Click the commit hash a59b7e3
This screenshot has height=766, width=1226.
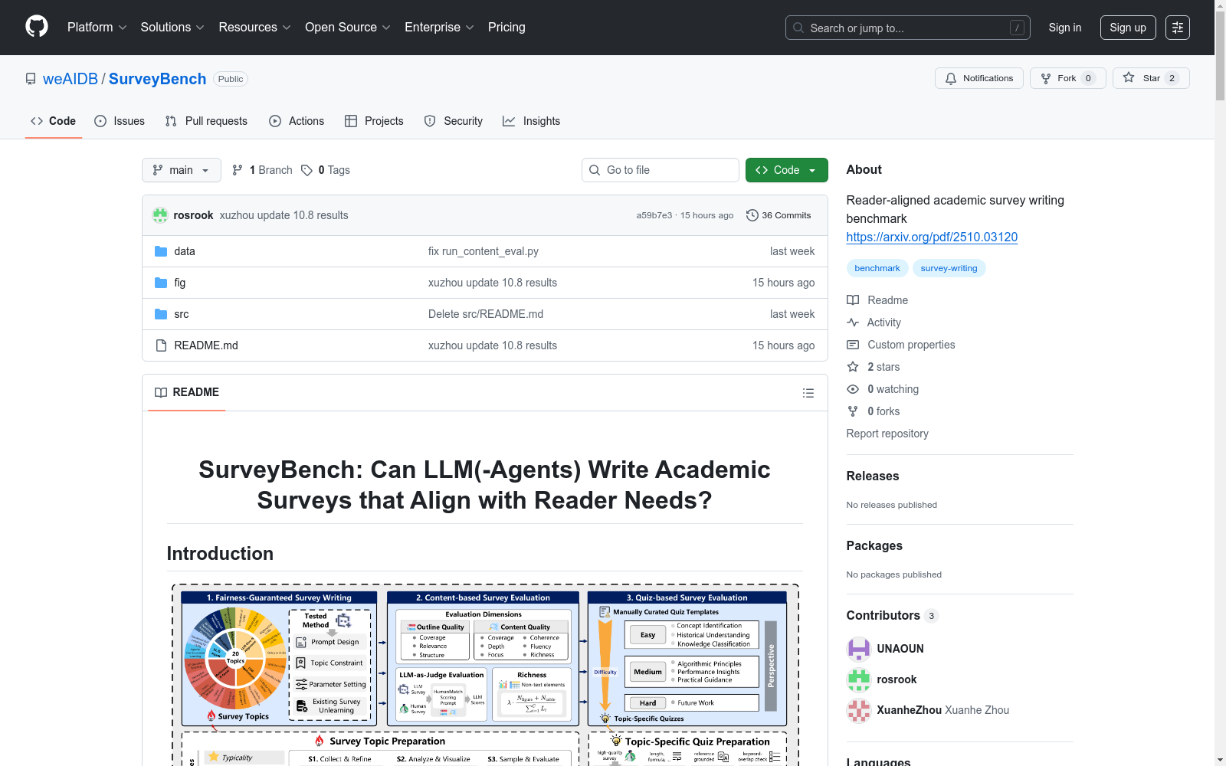654,215
